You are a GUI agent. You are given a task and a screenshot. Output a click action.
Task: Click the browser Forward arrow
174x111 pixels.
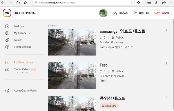click(x=10, y=3)
